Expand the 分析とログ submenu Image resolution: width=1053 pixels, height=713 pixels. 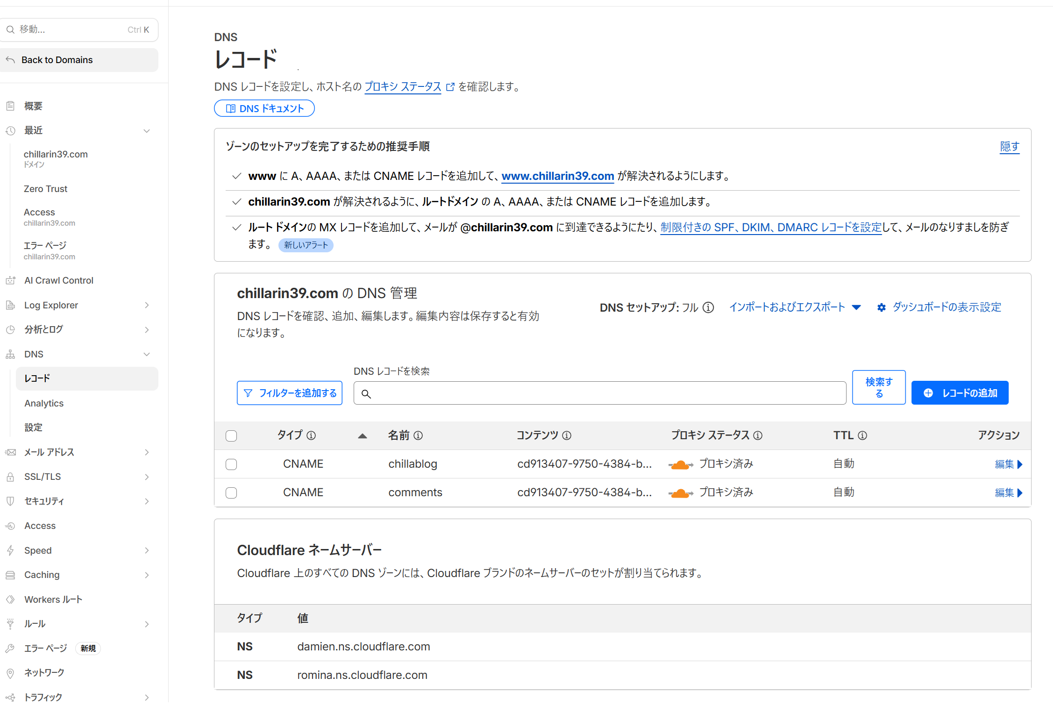(147, 330)
